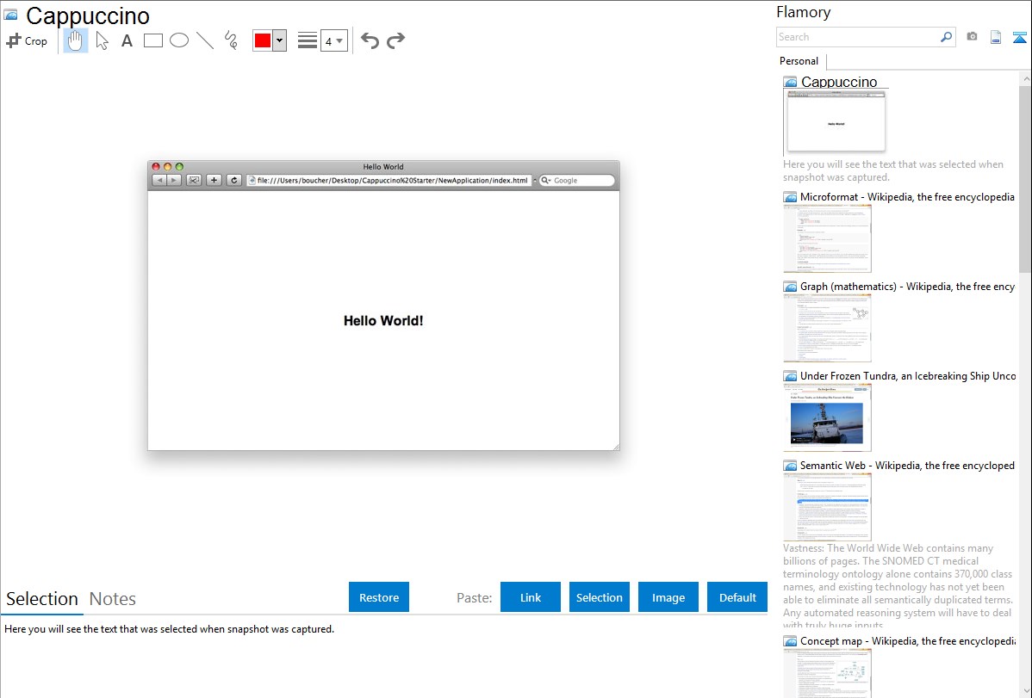Click the sidebar scrollbar down arrow
The width and height of the screenshot is (1032, 698).
(1026, 691)
